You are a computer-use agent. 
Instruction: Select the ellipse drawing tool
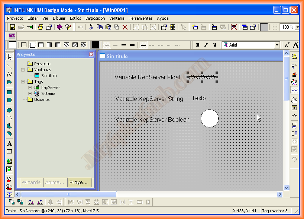coord(10,110)
